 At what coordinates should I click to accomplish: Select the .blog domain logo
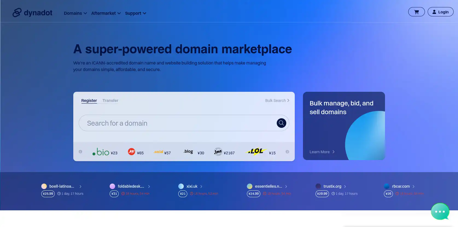188,151
